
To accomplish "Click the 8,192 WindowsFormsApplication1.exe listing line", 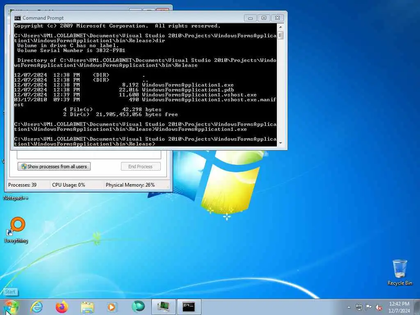I will [x=124, y=85].
